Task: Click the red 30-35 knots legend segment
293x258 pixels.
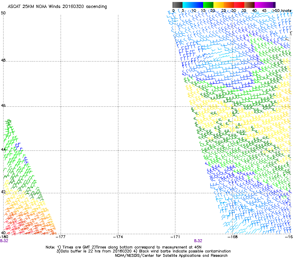Action: click(239, 5)
